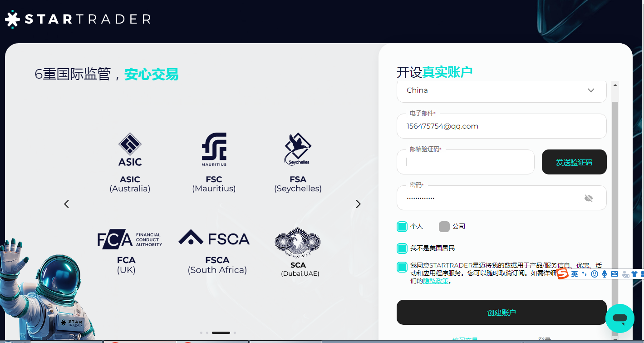Switch the 英 input language indicator

point(575,274)
